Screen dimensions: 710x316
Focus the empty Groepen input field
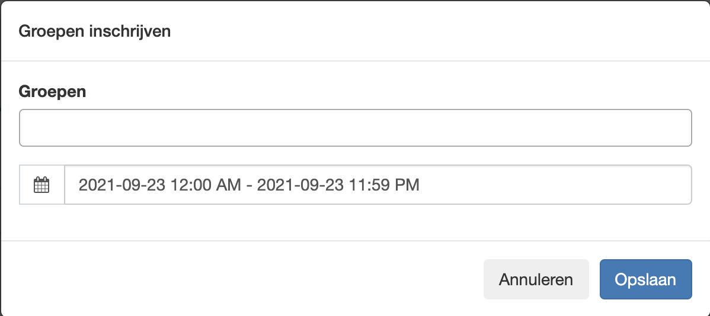pos(356,128)
